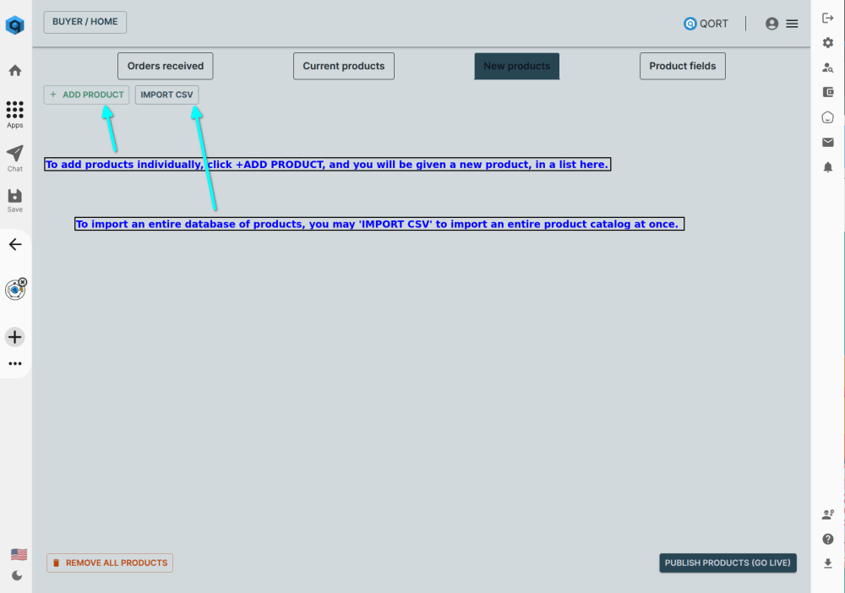Click the back arrow in sidebar
The width and height of the screenshot is (845, 593).
[14, 245]
